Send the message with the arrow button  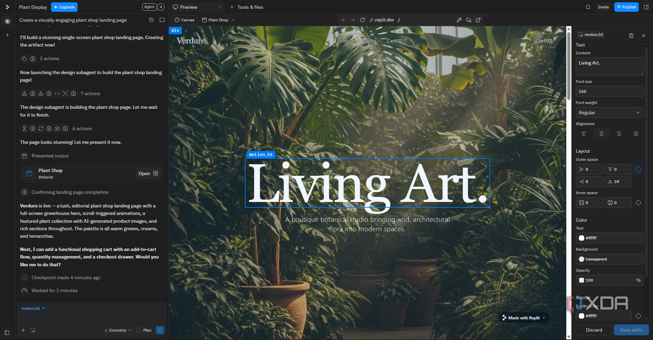[x=160, y=330]
